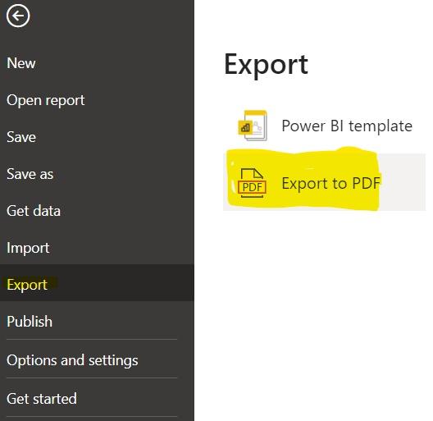The height and width of the screenshot is (421, 433).
Task: Choose Open report from the sidebar
Action: coord(46,100)
